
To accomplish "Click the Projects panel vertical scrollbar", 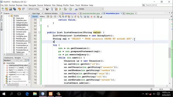I will click(x=29, y=38).
